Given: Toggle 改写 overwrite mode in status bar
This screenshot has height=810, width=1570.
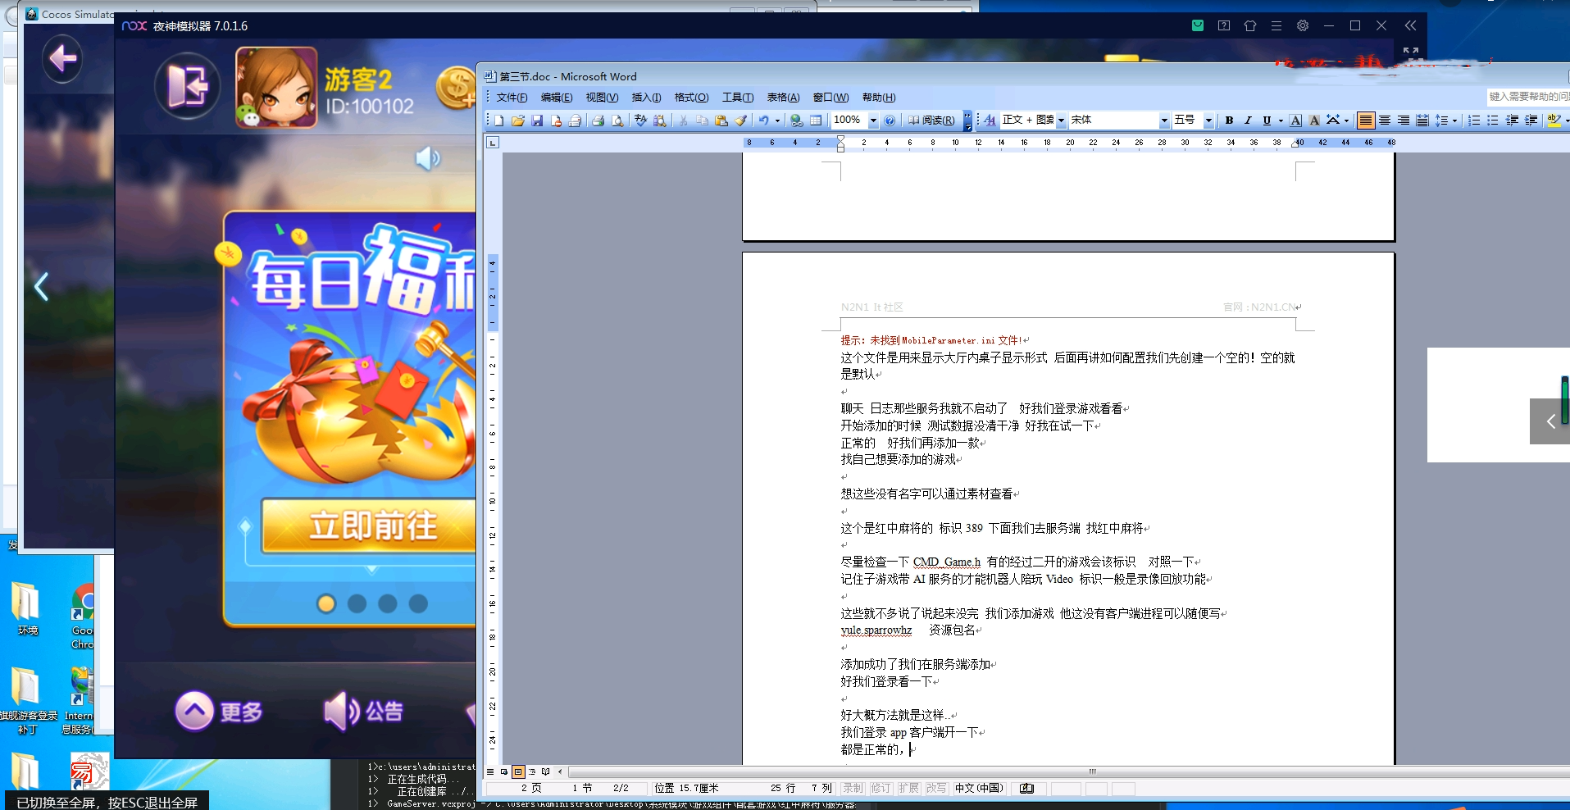Looking at the screenshot, I should pyautogui.click(x=935, y=788).
